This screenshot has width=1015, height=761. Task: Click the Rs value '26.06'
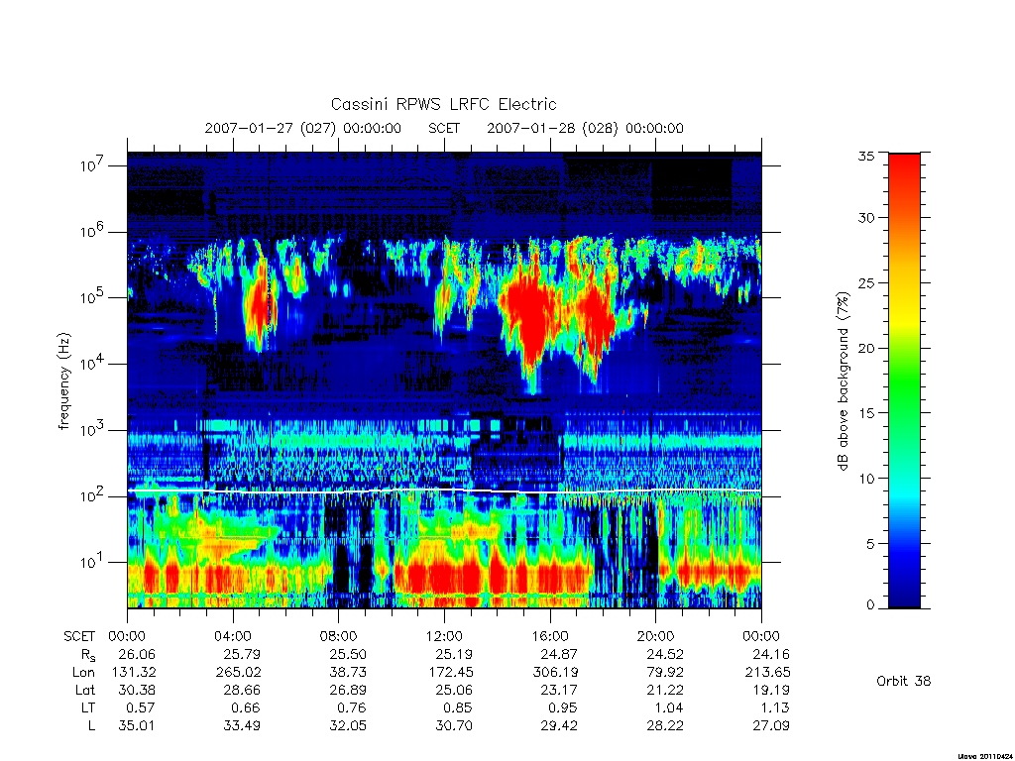pyautogui.click(x=137, y=654)
